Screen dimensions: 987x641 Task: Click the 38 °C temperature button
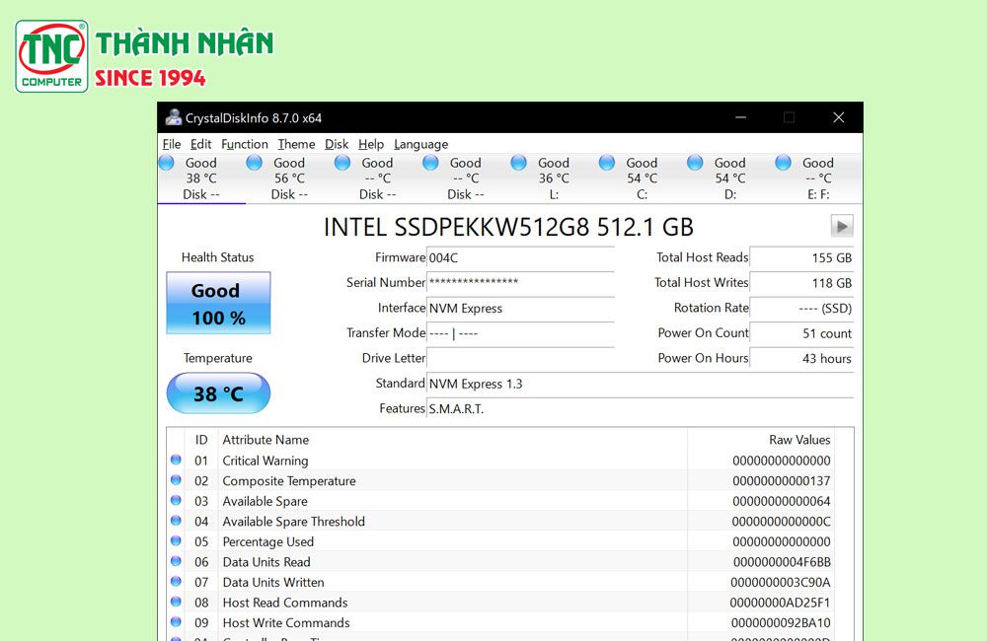(x=218, y=393)
